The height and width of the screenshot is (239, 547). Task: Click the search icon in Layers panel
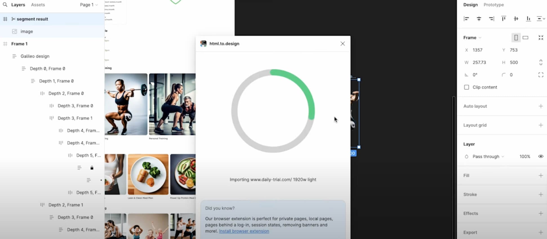5,5
